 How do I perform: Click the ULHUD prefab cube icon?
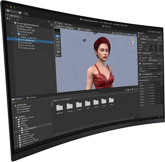tap(19, 34)
